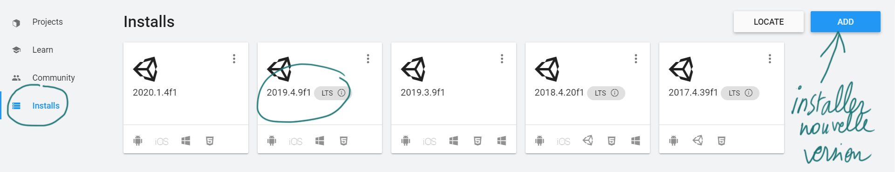Click iOS module icon on 2019.4.9f1
Image resolution: width=895 pixels, height=172 pixels.
(x=295, y=141)
